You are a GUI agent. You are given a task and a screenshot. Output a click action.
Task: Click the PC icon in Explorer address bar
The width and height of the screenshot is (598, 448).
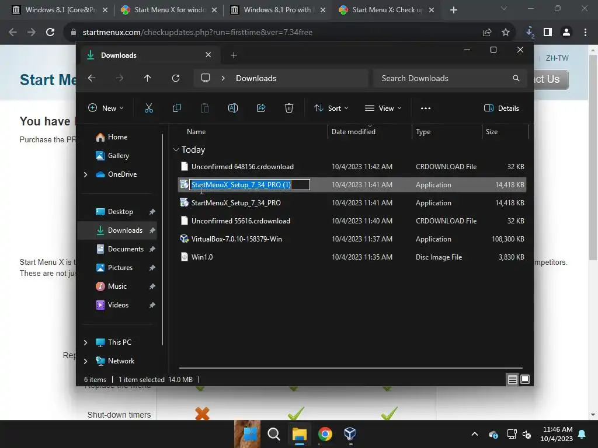[x=206, y=78]
